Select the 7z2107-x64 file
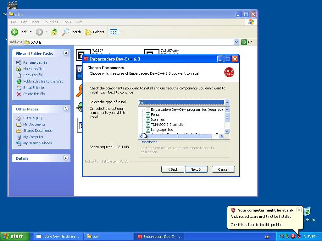This screenshot has width=322, height=241. [169, 51]
